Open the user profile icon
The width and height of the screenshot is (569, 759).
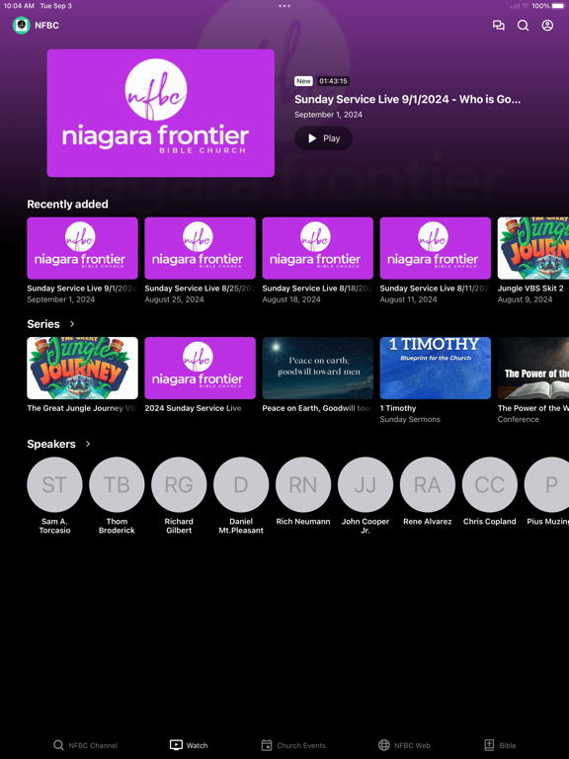coord(547,25)
